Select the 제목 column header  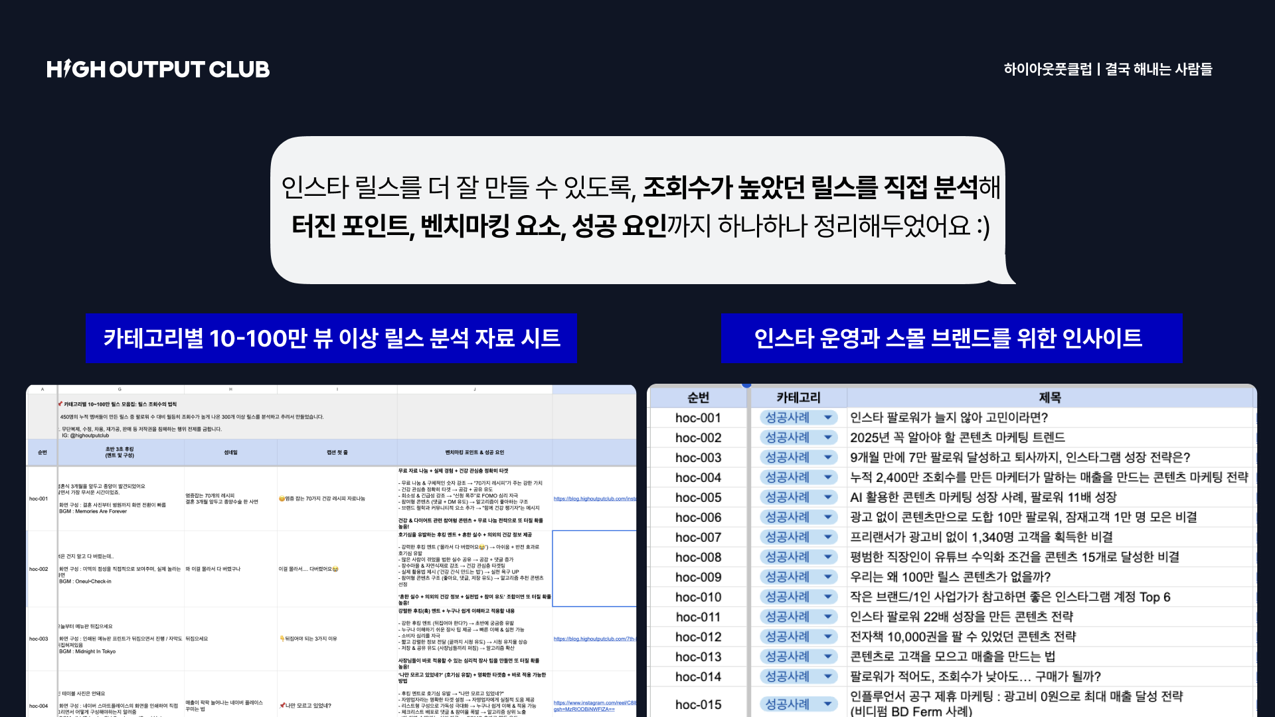click(1050, 398)
